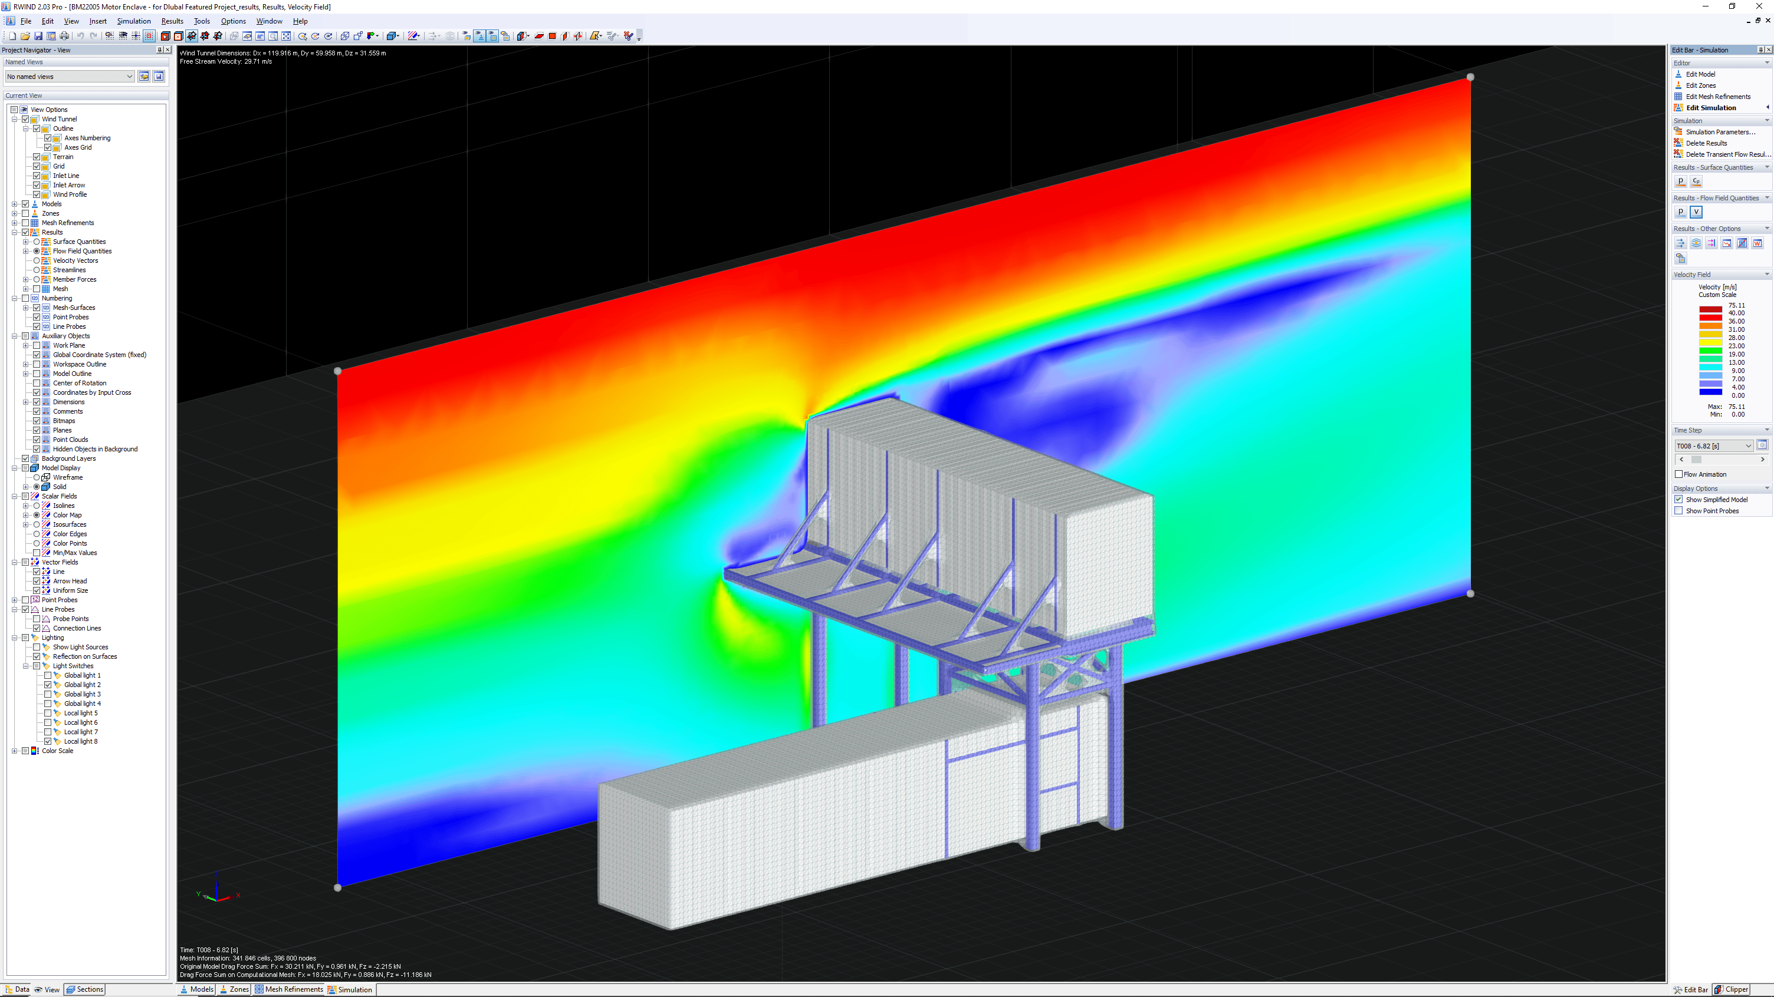Click Edit Zones in the Editor panel
1774x997 pixels.
1700,85
